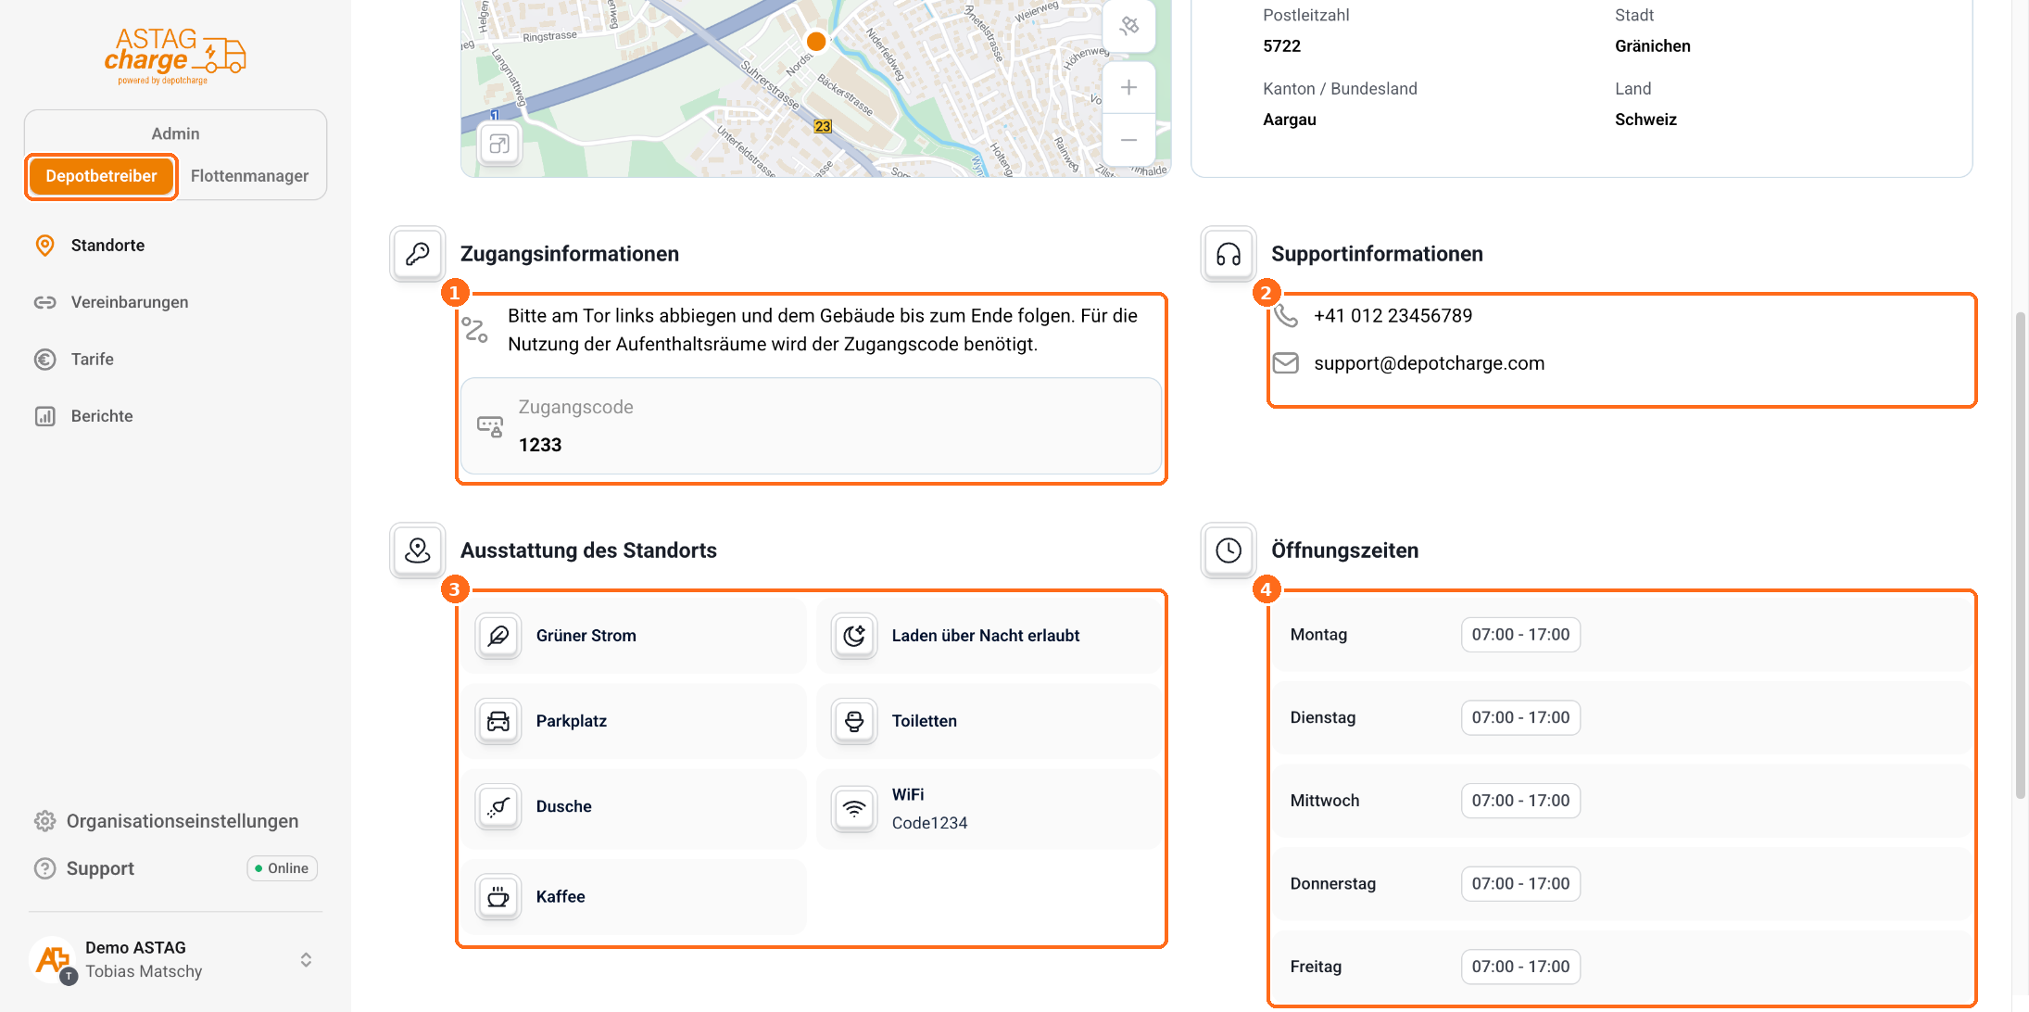Image resolution: width=2029 pixels, height=1012 pixels.
Task: Zoom out on the map
Action: pyautogui.click(x=1128, y=140)
